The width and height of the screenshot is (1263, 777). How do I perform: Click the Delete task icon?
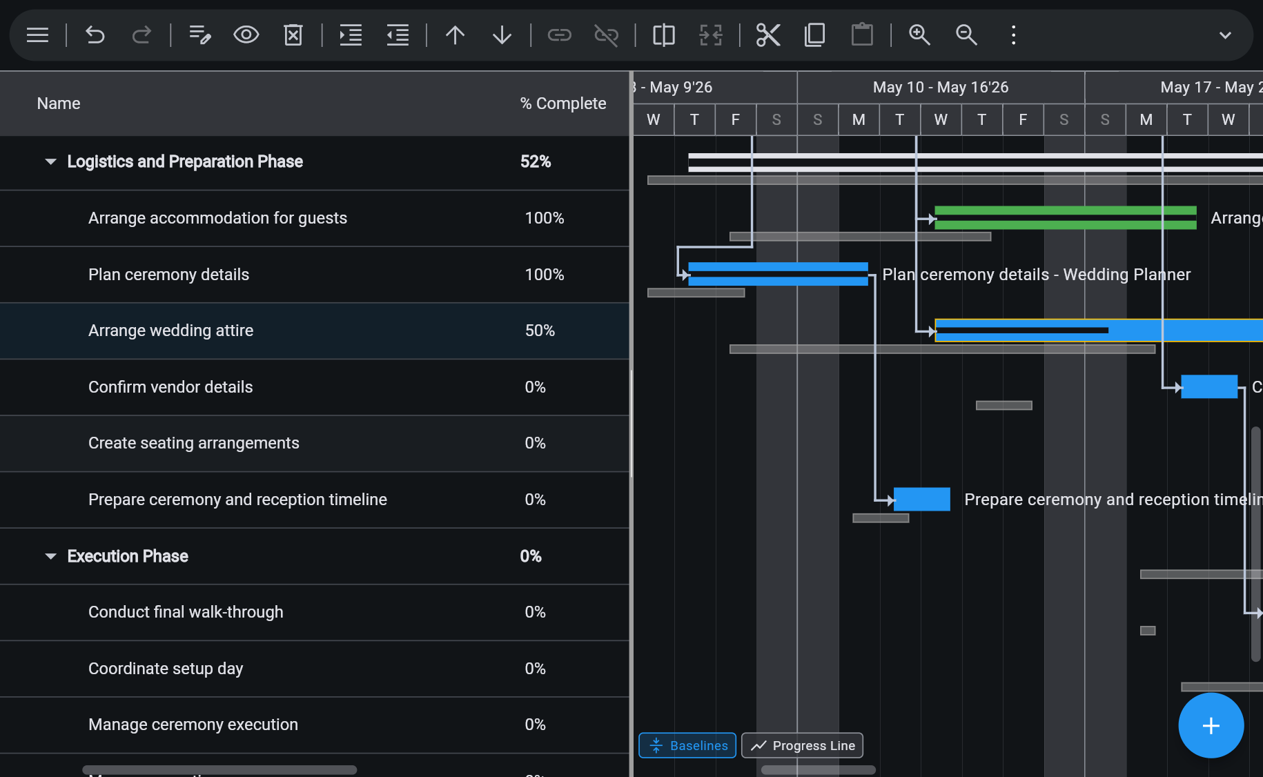click(293, 35)
